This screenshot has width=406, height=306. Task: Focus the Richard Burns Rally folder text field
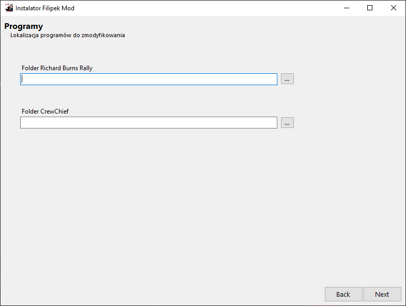coord(149,79)
